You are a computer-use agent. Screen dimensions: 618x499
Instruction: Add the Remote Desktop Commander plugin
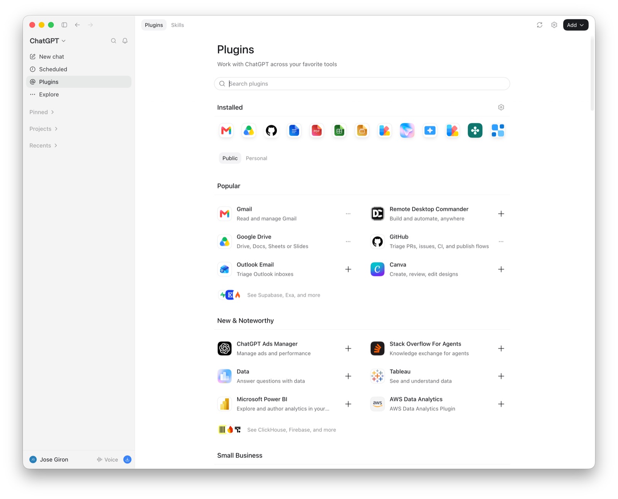tap(501, 214)
